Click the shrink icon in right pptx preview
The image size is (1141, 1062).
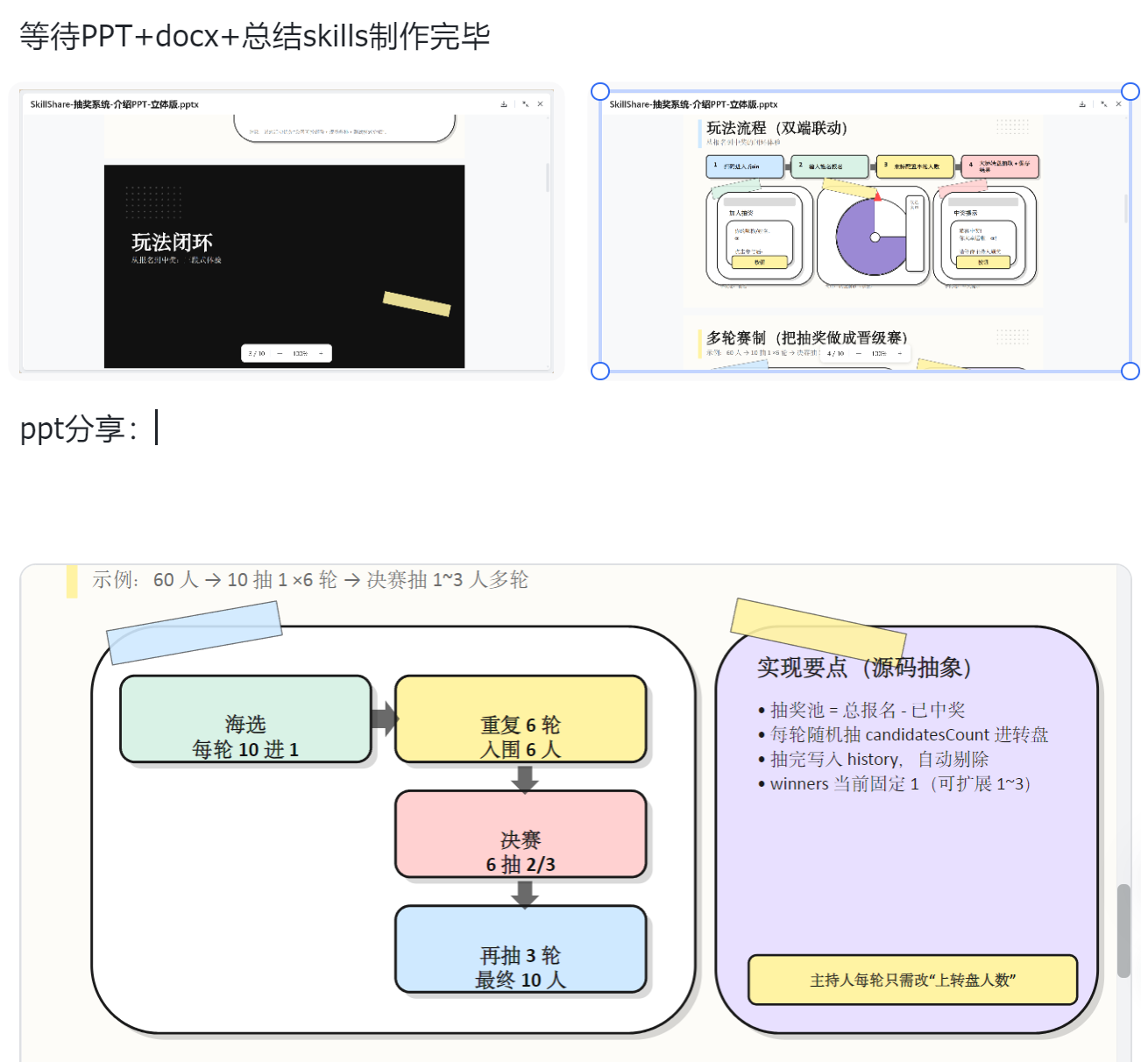[1103, 104]
